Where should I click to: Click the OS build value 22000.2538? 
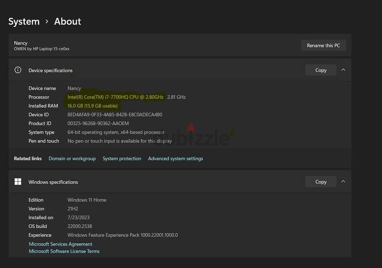(80, 226)
